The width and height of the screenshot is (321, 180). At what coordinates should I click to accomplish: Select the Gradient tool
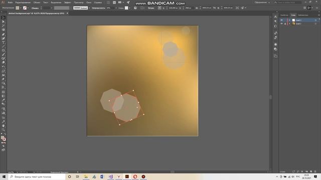(3, 96)
